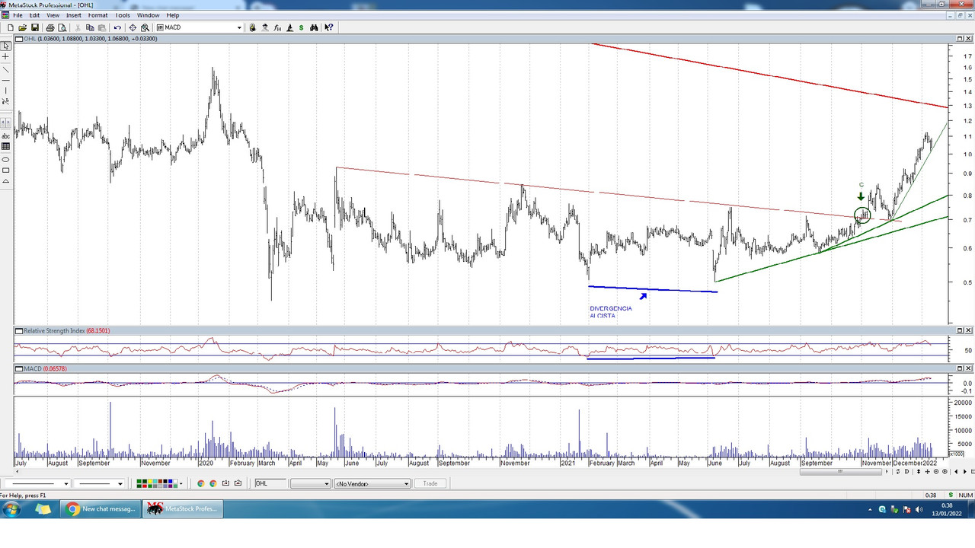Open the Insert menu
Viewport: 975px width, 548px height.
click(x=74, y=15)
